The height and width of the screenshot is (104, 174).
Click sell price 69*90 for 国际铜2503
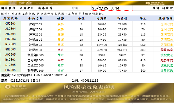[122, 60]
